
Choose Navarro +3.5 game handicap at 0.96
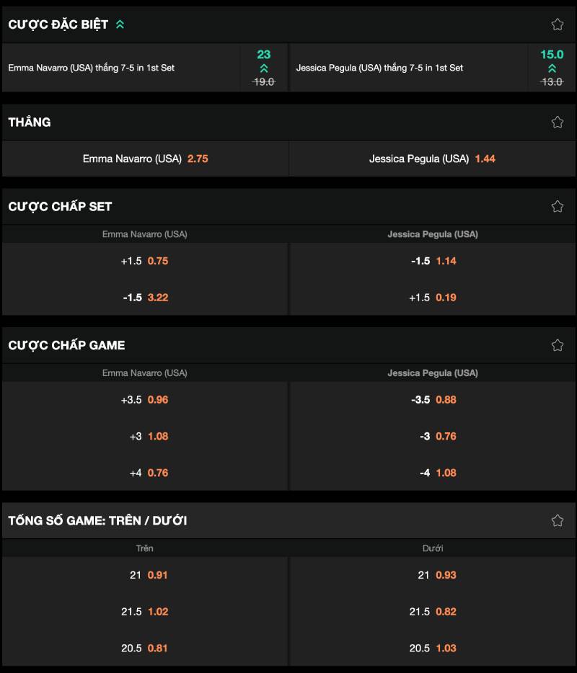[145, 400]
